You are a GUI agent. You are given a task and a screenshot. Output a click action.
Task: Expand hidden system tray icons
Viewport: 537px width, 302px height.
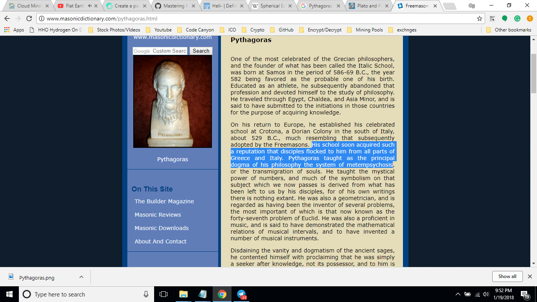(457, 294)
